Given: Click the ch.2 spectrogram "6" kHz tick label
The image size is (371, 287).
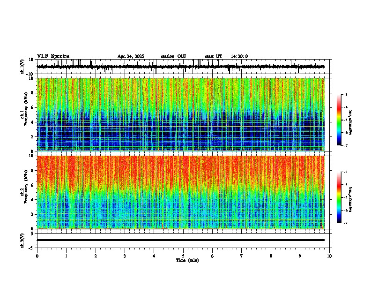Looking at the screenshot, I should (x=32, y=185).
